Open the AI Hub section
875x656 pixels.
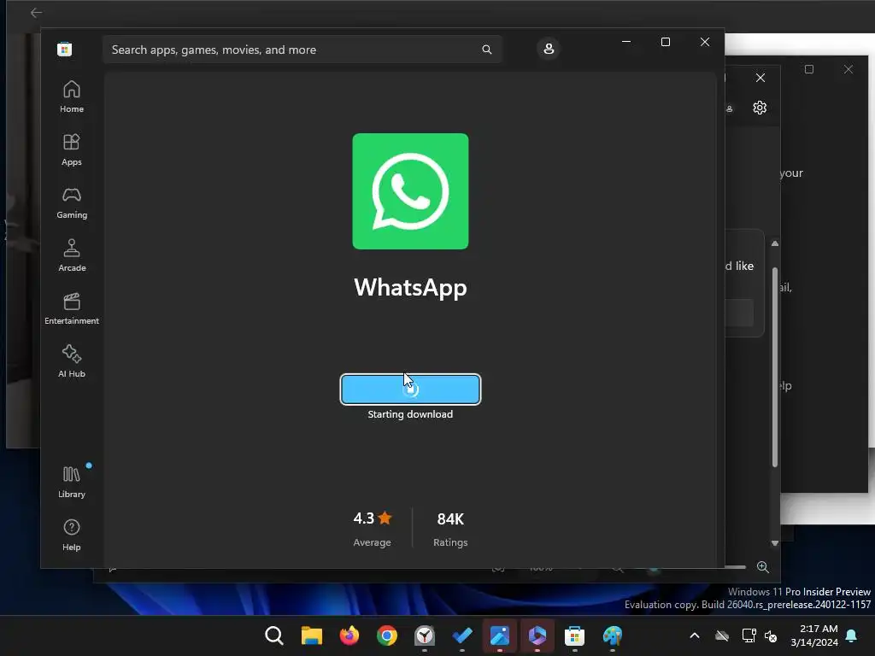click(x=72, y=361)
